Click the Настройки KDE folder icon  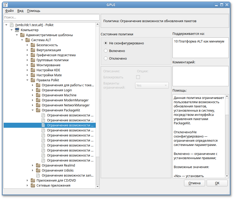click(33, 70)
